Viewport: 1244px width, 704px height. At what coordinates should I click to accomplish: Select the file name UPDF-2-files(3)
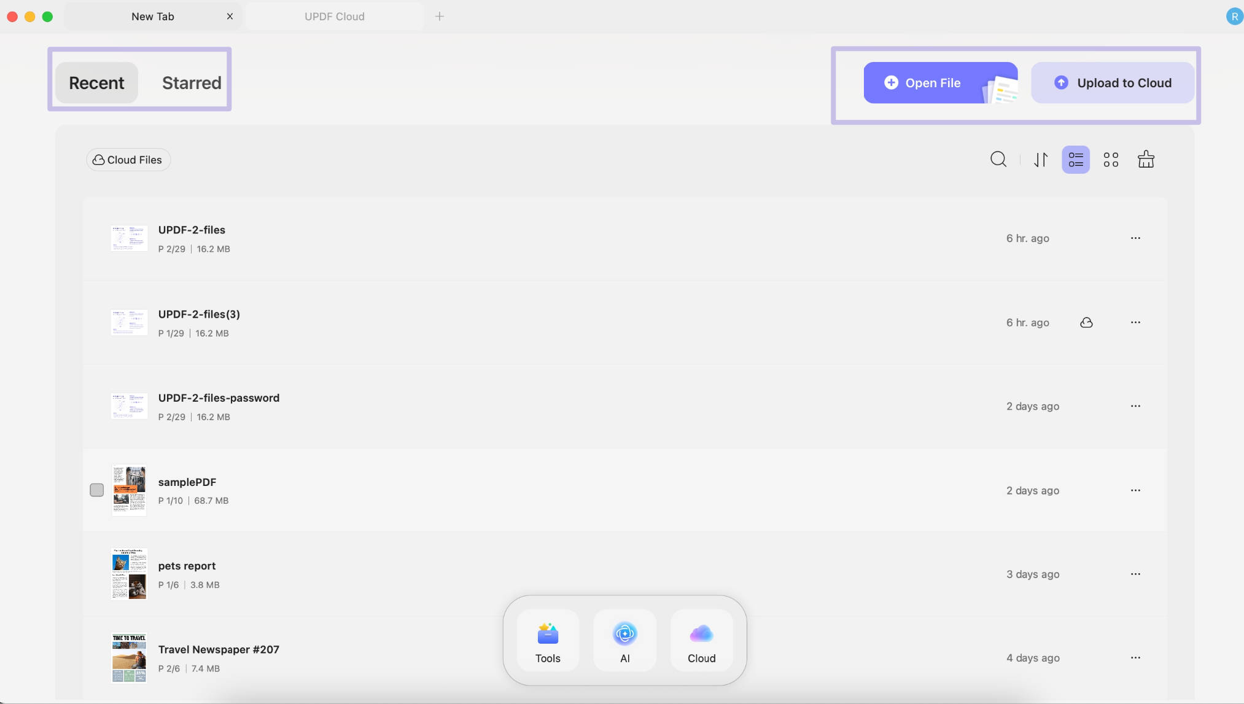tap(199, 314)
